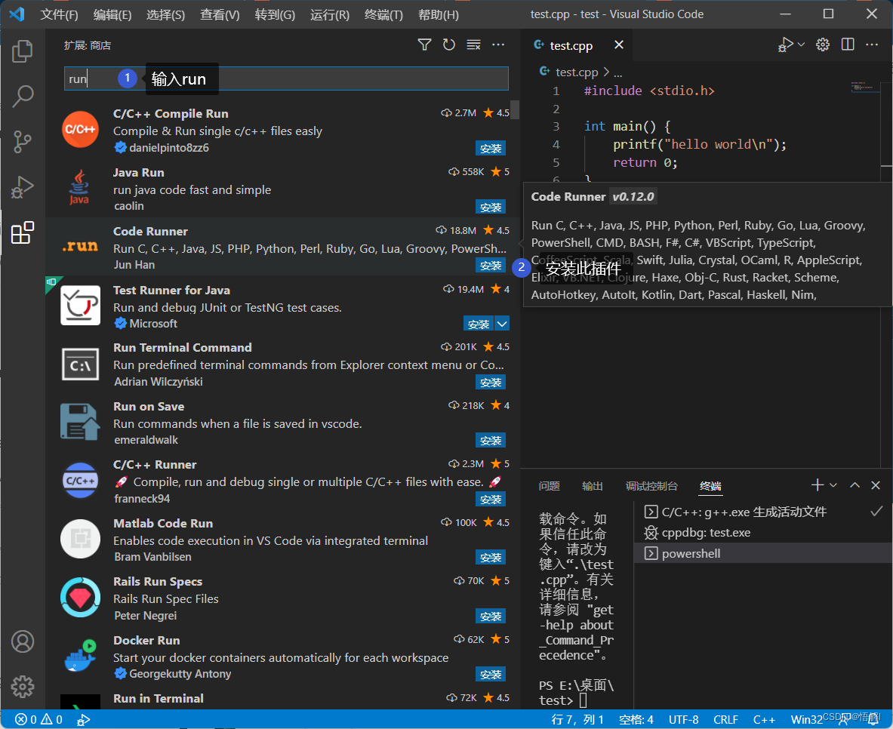The height and width of the screenshot is (729, 893).
Task: Close the terminal panel
Action: [876, 484]
